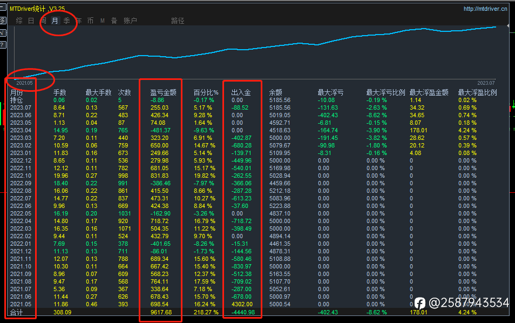Open help with the ? button
Viewport: 515px width, 323px height.
(3, 45)
